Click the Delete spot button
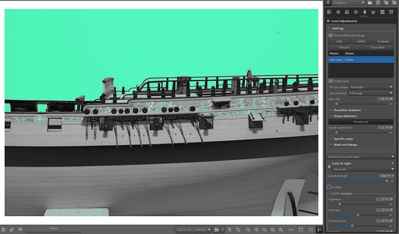The width and height of the screenshot is (399, 234). point(361,41)
